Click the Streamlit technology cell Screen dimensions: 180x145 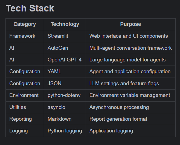click(65, 36)
